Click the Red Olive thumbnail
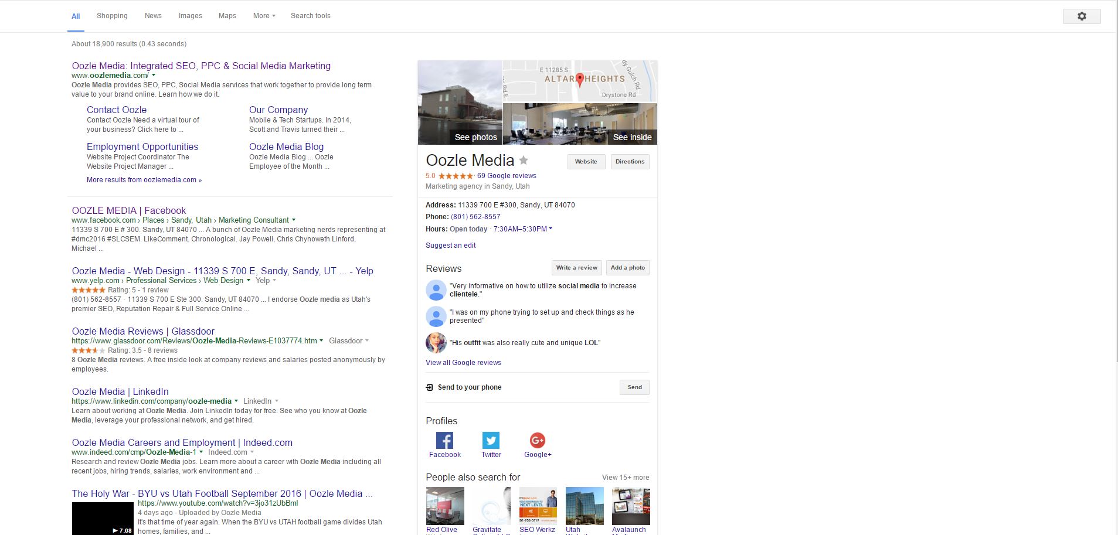Image resolution: width=1118 pixels, height=535 pixels. [x=445, y=506]
